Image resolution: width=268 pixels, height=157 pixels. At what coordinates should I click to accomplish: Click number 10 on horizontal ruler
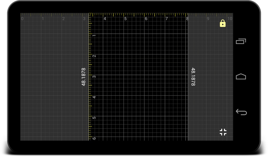[x=230, y=19]
